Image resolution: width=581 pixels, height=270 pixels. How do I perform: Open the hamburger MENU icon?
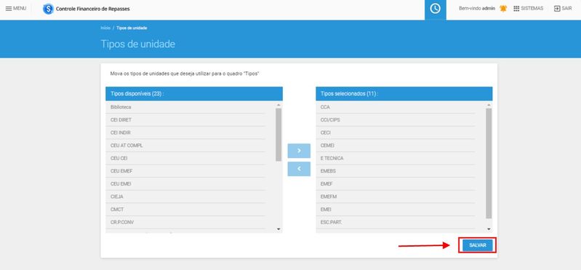9,8
